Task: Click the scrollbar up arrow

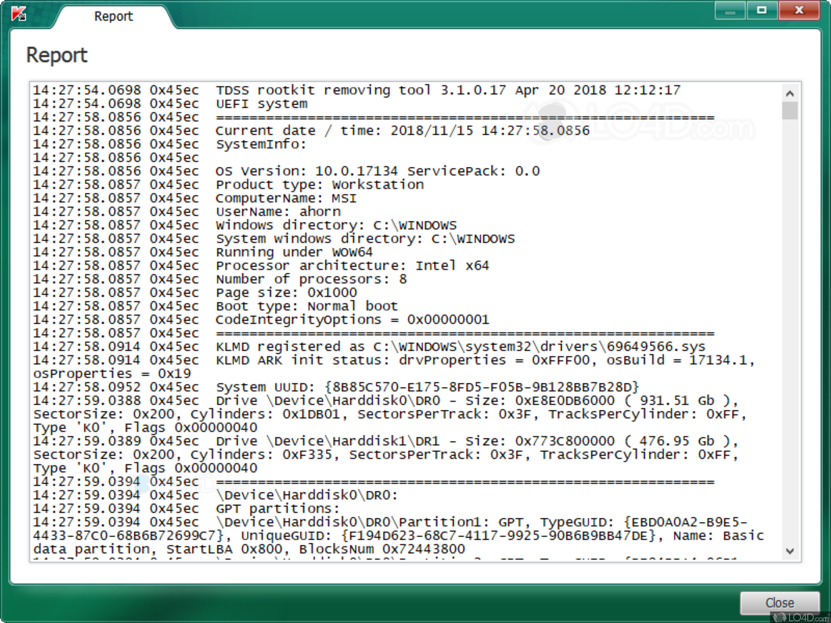Action: click(790, 93)
